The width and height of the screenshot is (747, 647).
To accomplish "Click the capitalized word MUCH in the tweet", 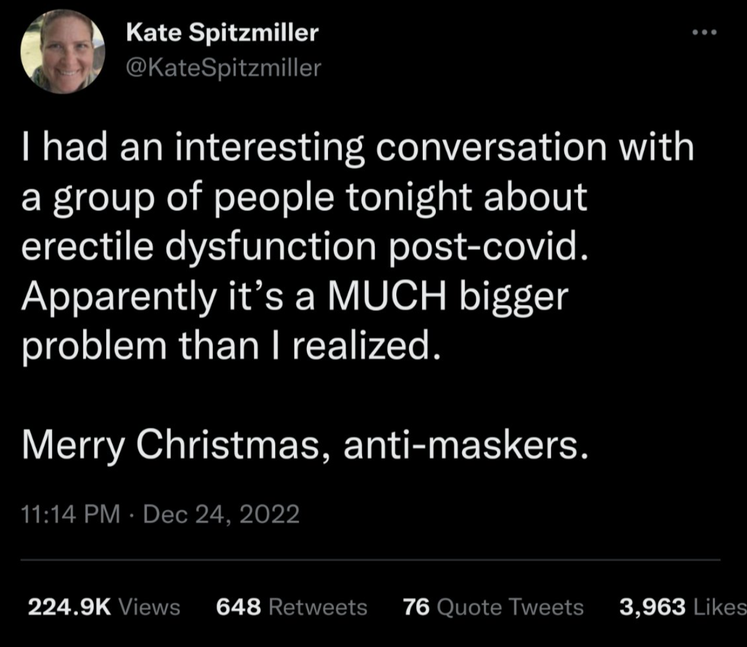I will 387,296.
